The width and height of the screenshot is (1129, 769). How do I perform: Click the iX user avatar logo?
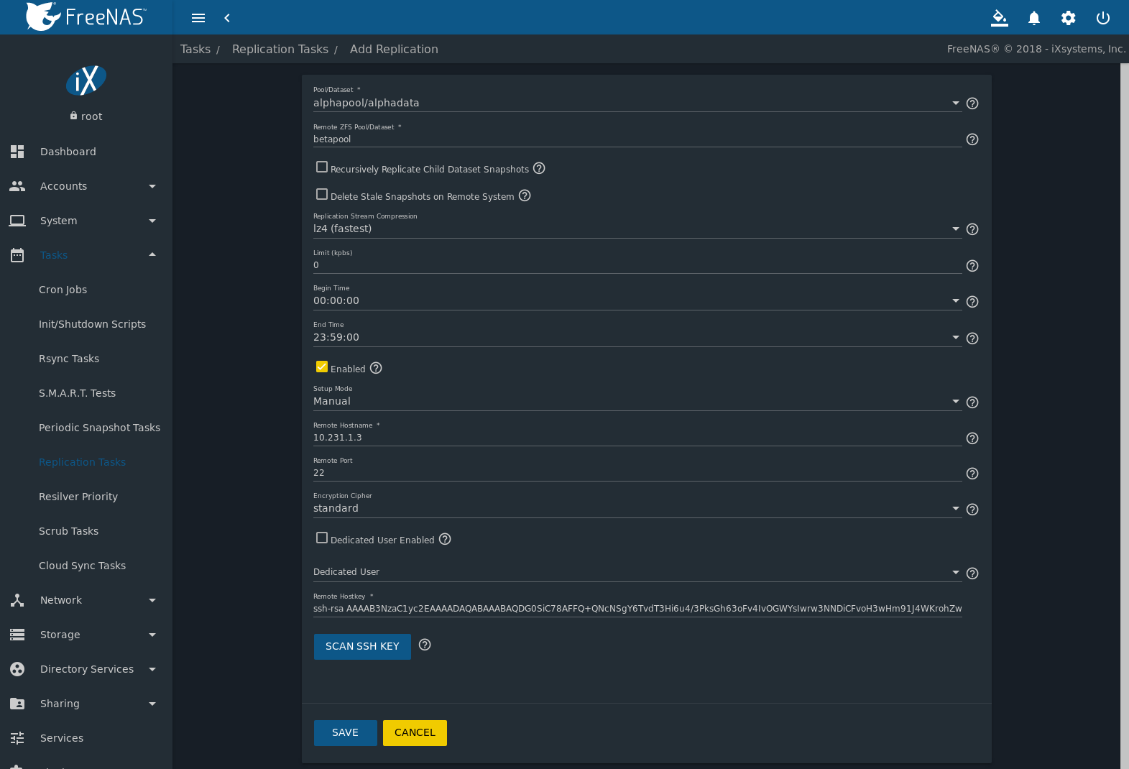(86, 80)
